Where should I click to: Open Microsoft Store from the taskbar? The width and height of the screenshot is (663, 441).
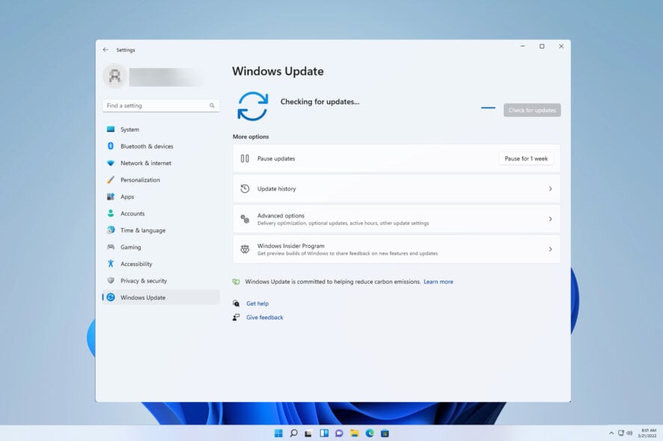tap(385, 433)
